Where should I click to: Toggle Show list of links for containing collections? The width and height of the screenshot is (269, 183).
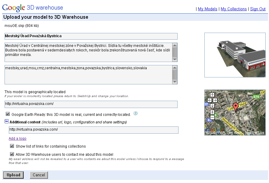12,146
